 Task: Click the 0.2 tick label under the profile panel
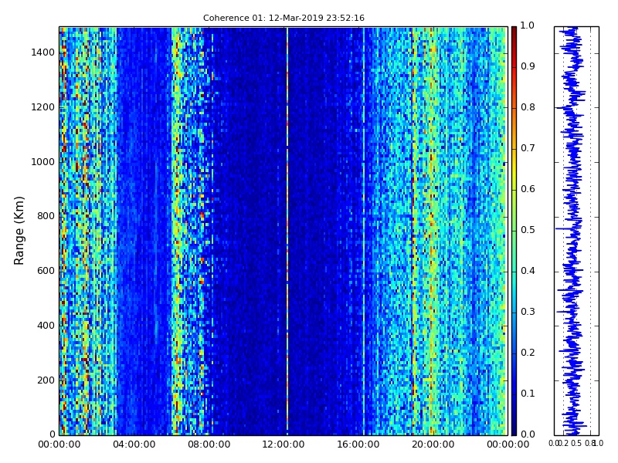coord(564,443)
